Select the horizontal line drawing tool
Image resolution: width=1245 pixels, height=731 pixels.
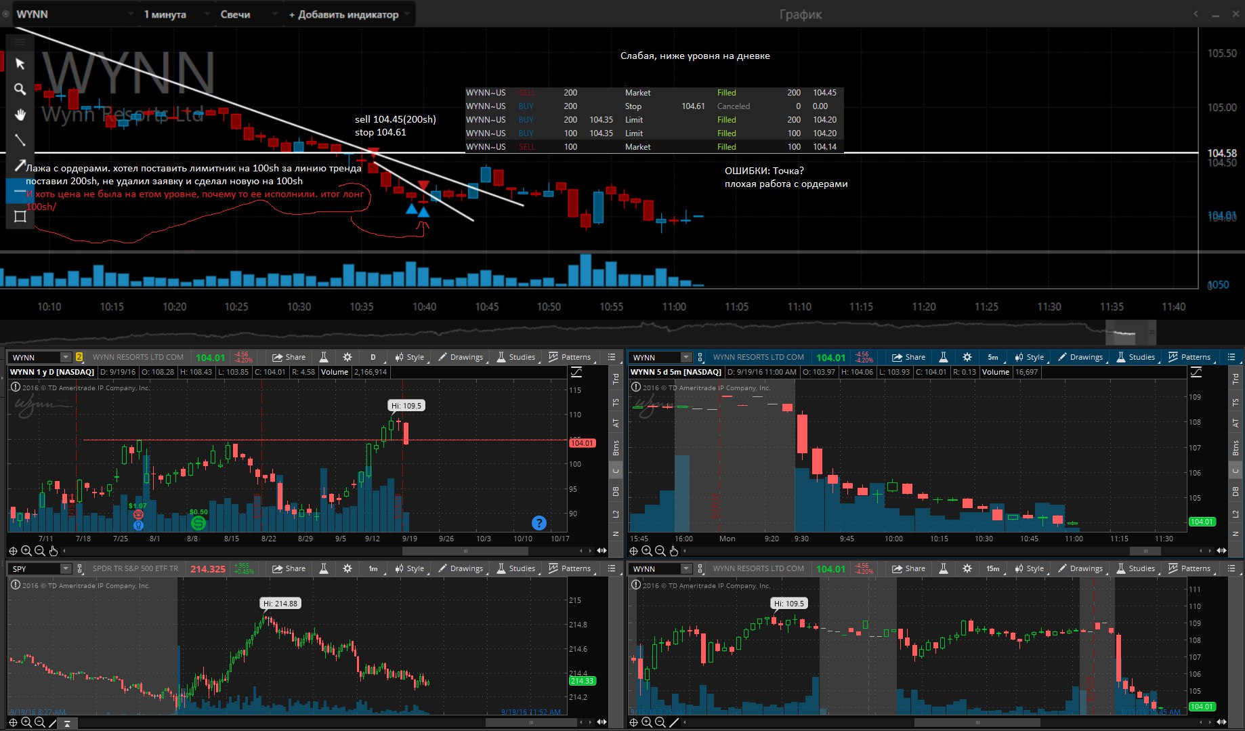(x=20, y=191)
